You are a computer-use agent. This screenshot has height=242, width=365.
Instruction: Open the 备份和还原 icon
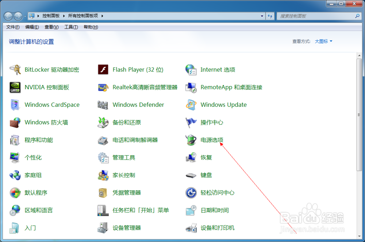coord(103,122)
